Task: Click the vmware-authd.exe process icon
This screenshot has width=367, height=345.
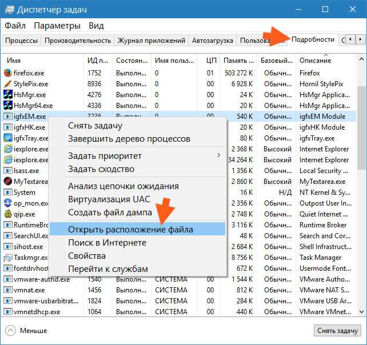Action: 8,279
